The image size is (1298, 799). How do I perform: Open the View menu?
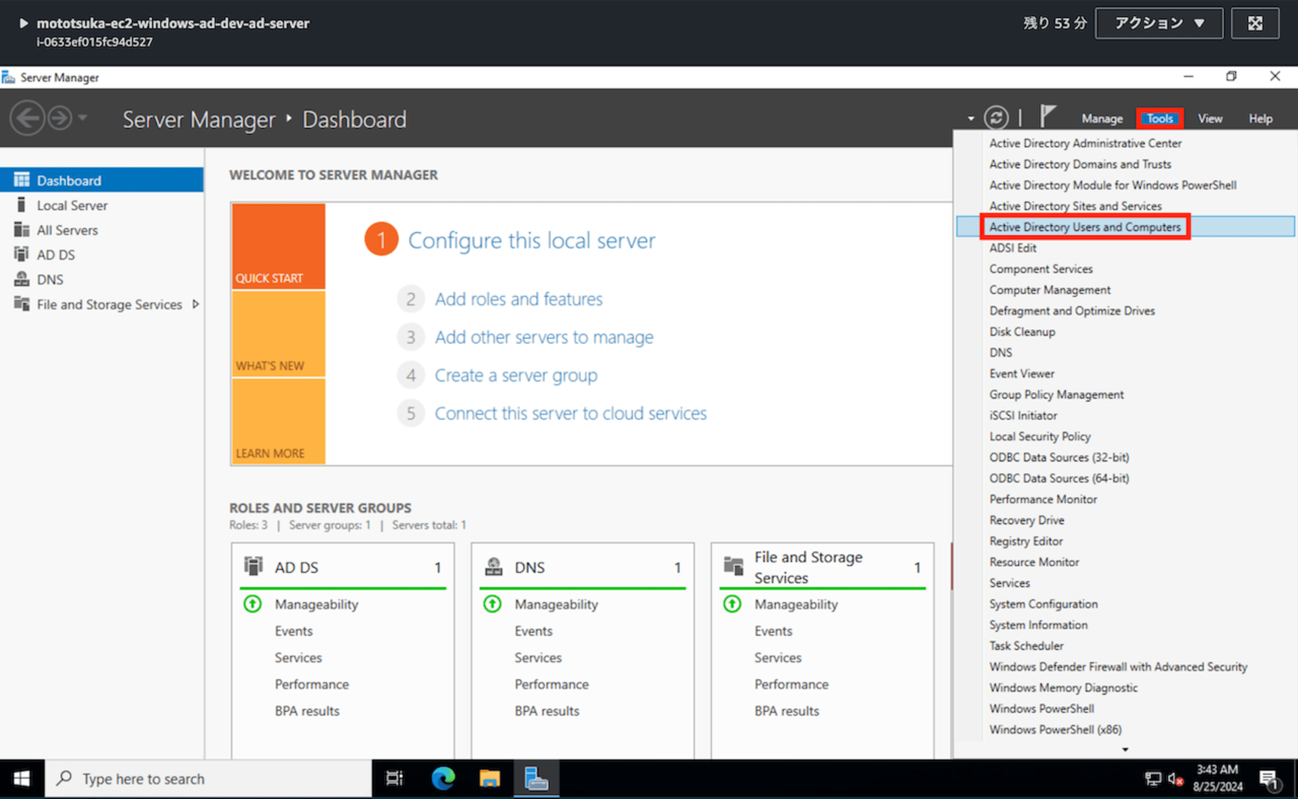pyautogui.click(x=1210, y=119)
